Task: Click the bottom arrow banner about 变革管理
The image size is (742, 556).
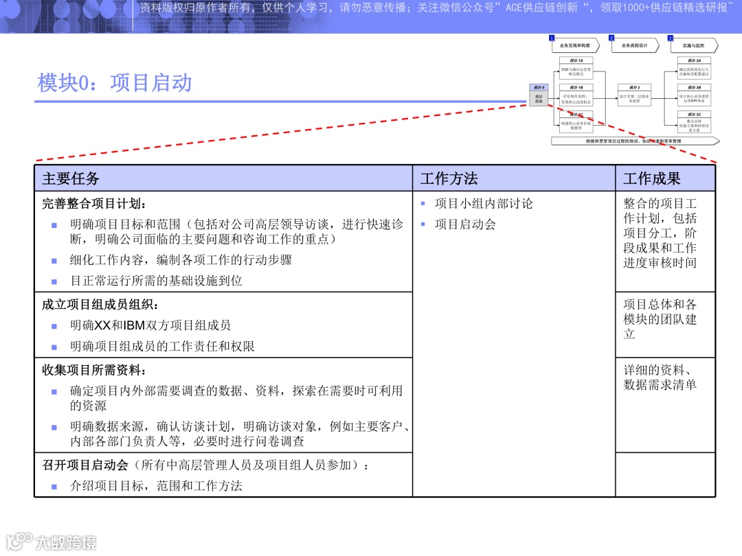Action: pos(635,141)
